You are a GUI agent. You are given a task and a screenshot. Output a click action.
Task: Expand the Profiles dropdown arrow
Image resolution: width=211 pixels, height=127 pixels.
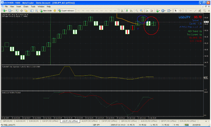[x=12, y=11]
